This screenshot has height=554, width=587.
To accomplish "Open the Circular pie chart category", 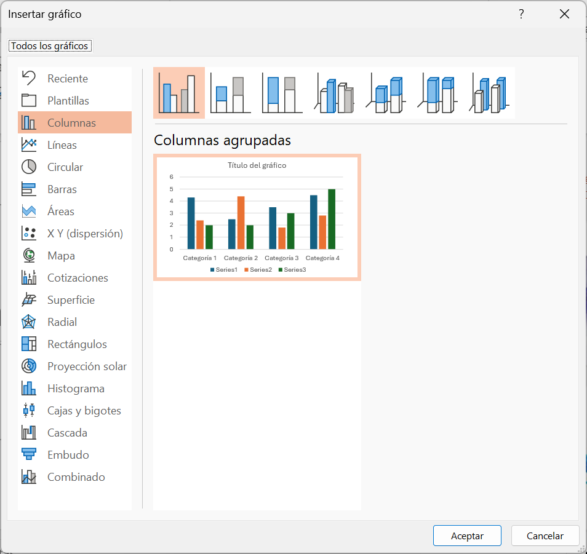I will (x=65, y=167).
